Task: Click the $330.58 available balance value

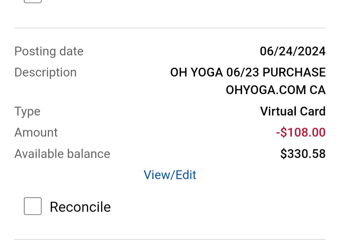Action: click(x=303, y=154)
